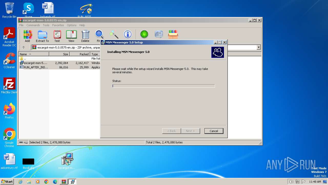Viewport: 328px width, 185px height.
Task: Click the Internet Explorer taskbar icon
Action: 20,182
